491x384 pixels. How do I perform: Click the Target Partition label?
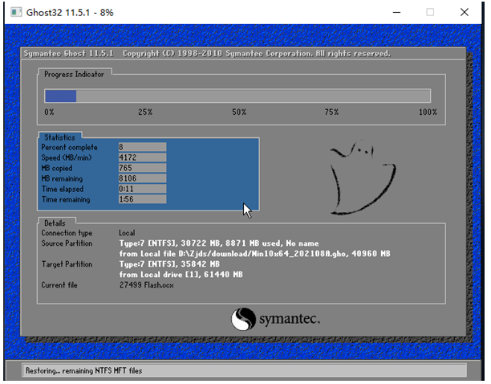click(67, 264)
